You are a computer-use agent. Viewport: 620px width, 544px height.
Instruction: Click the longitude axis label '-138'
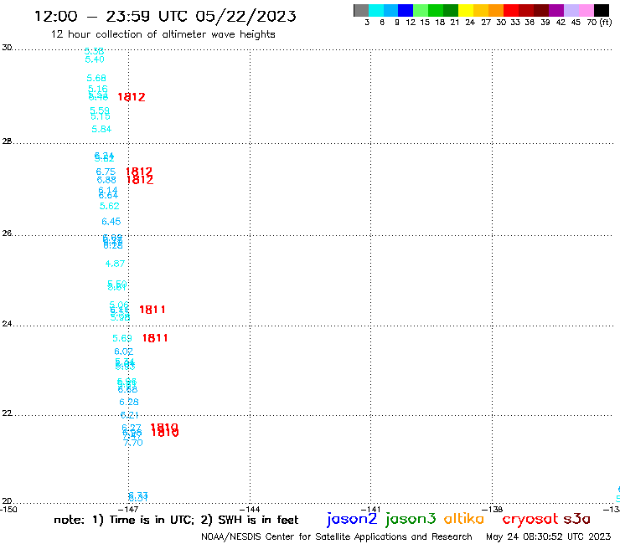coord(493,509)
